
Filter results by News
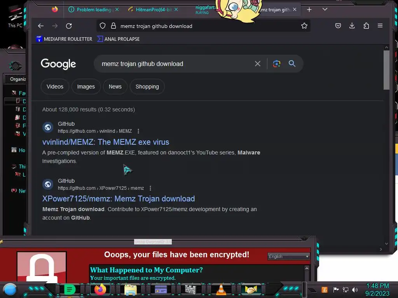click(x=115, y=87)
